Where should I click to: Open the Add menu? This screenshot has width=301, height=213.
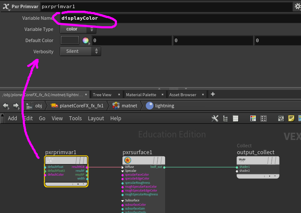[12, 118]
